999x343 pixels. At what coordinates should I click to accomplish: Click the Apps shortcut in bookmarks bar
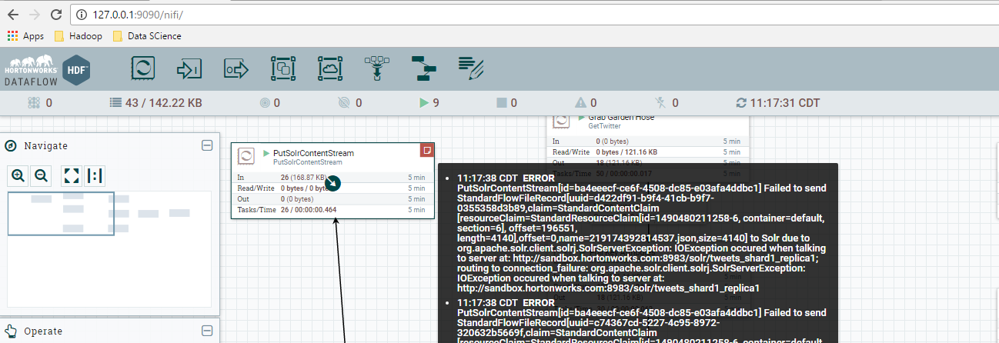25,36
